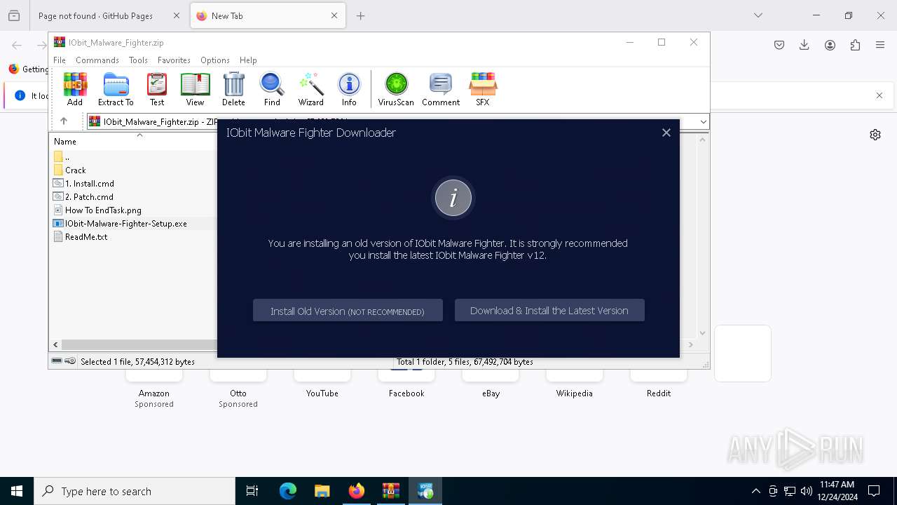Viewport: 897px width, 505px height.
Task: Click the Firefox account profile icon
Action: click(830, 45)
